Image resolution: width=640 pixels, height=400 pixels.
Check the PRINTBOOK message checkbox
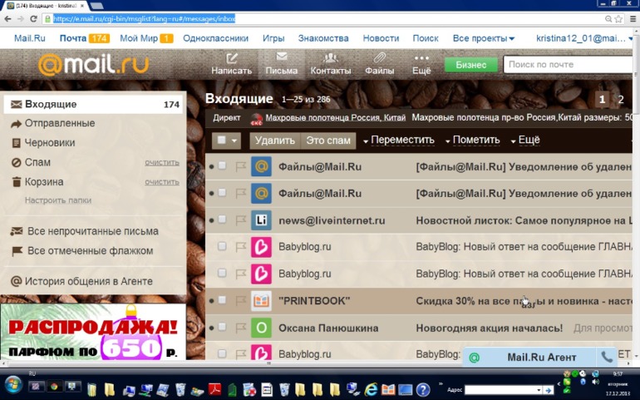click(222, 300)
